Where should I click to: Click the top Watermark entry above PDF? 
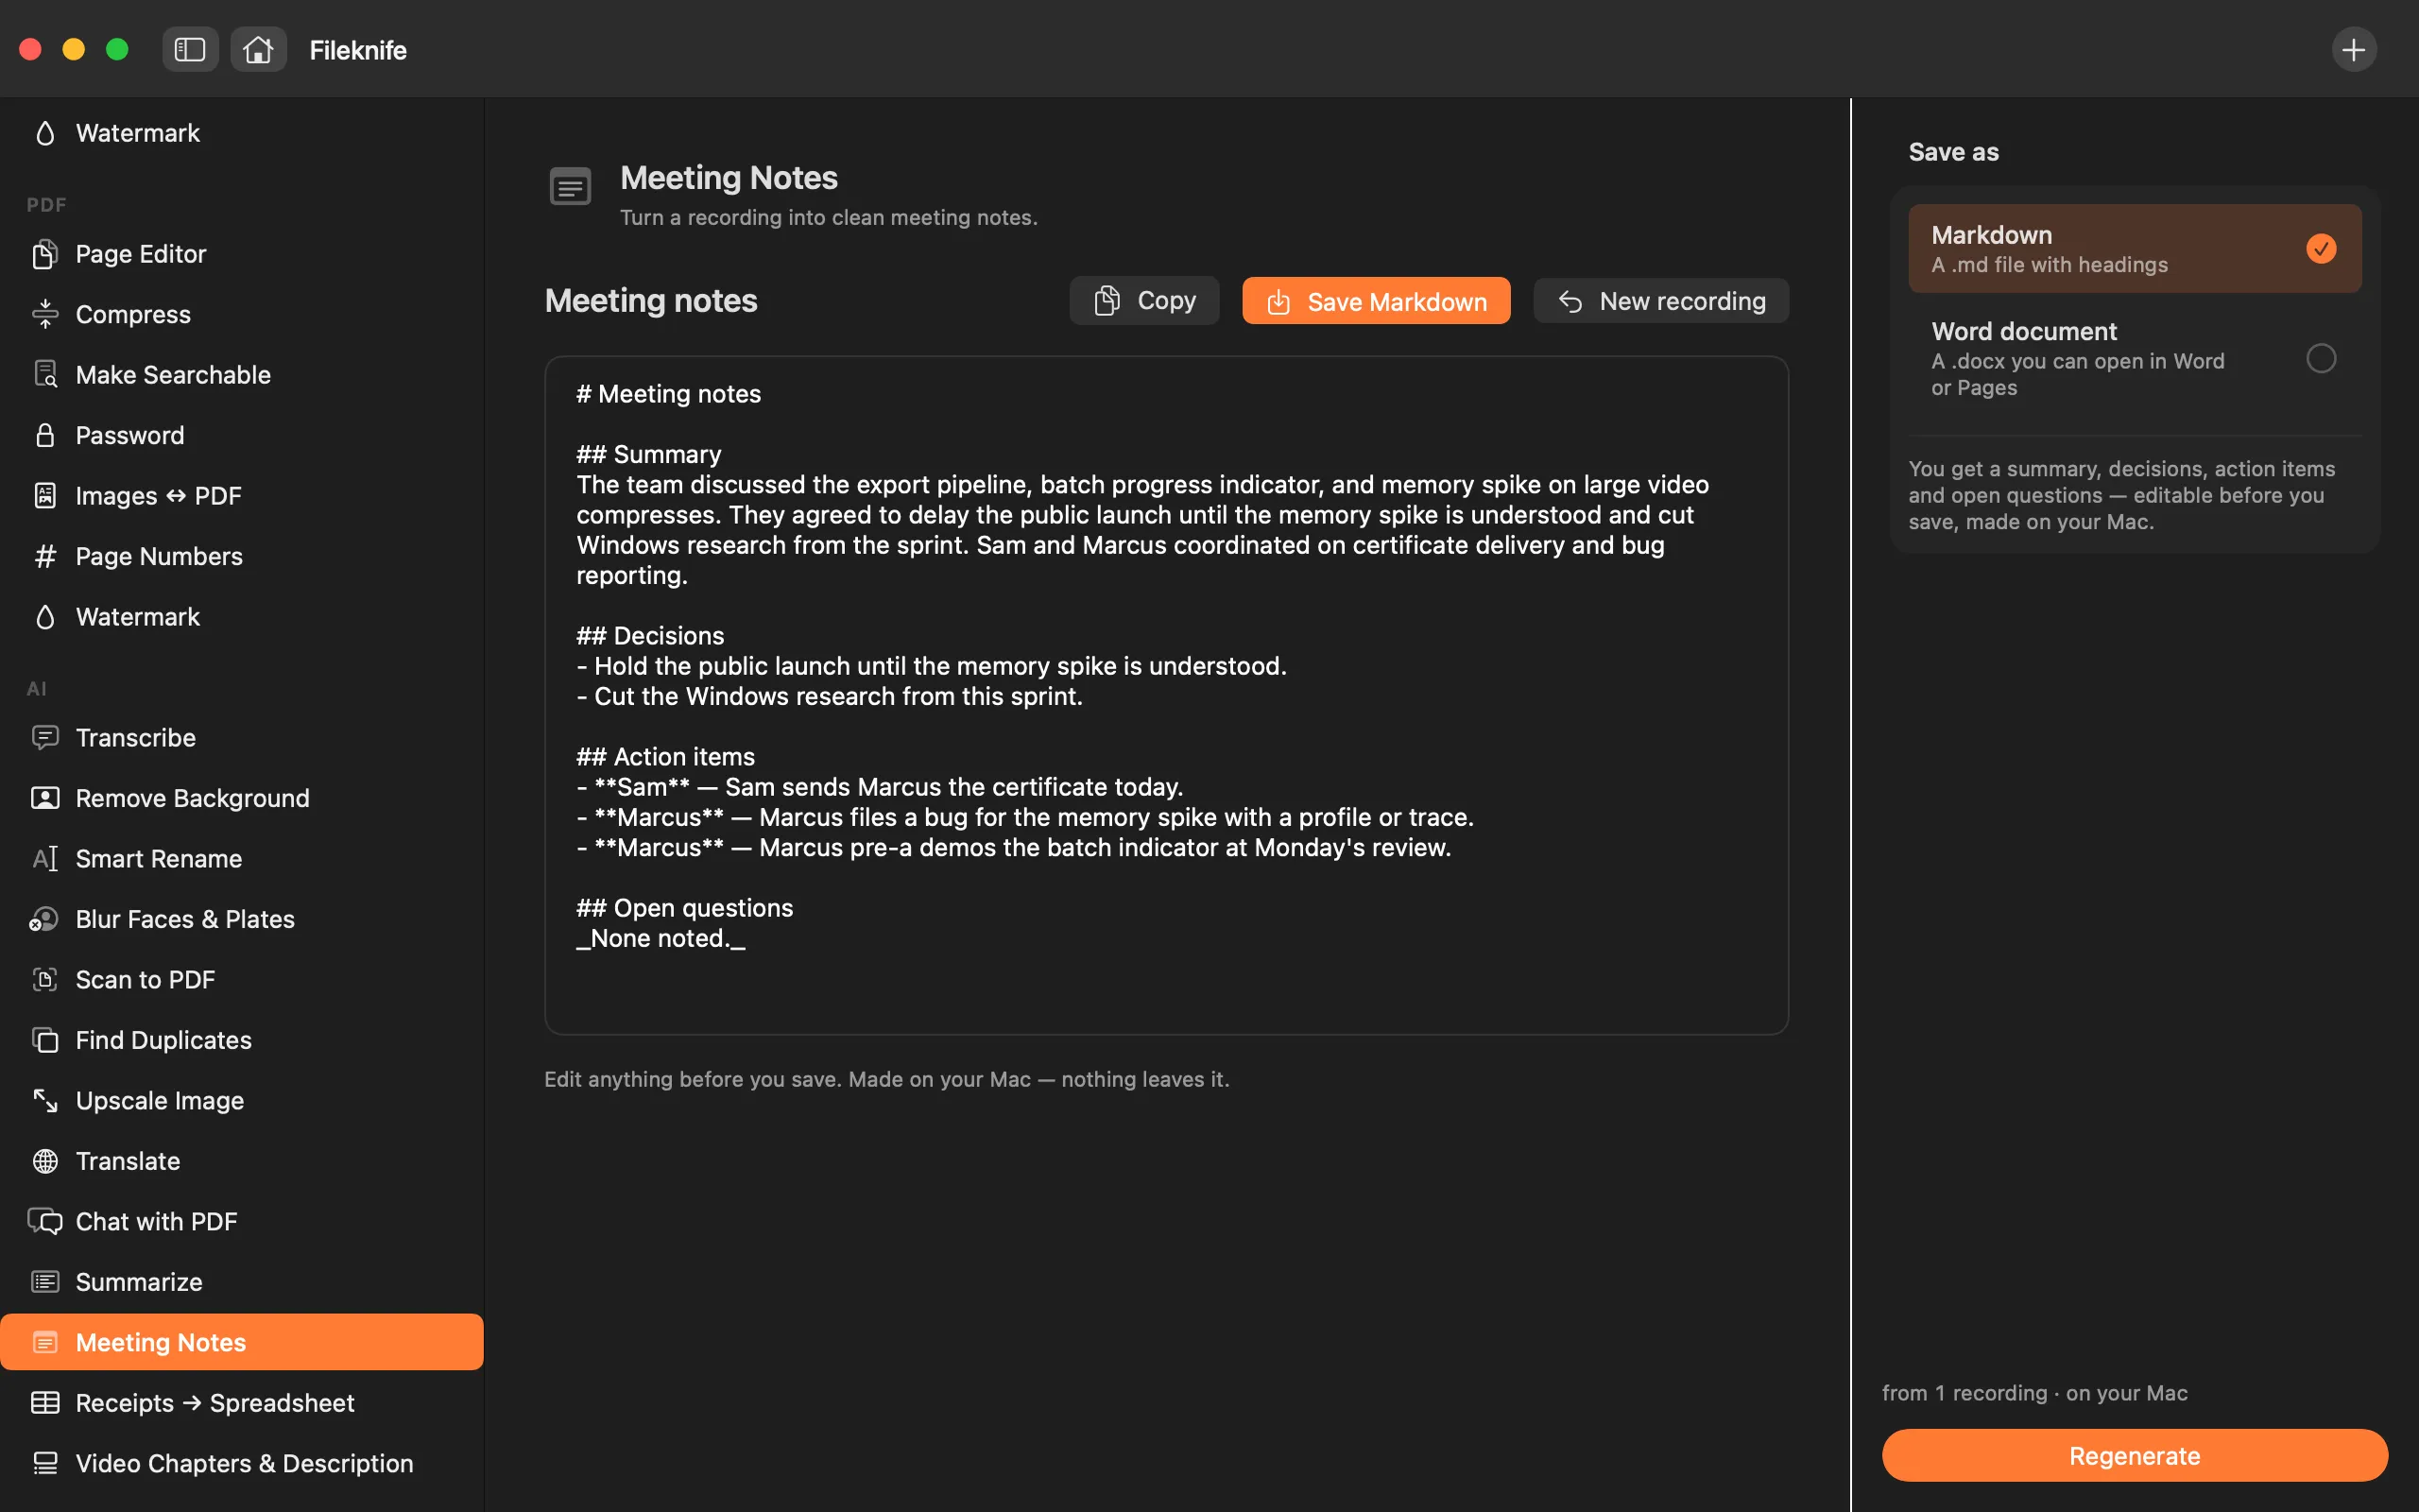242,133
